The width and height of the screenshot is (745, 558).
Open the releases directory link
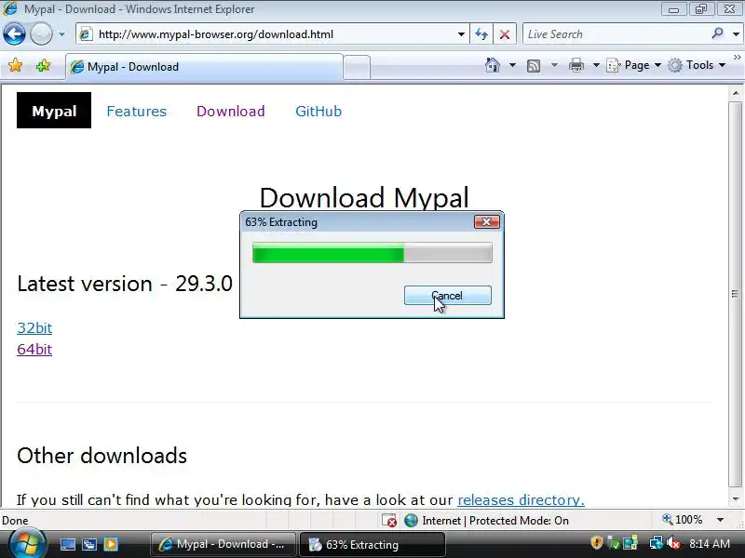coord(521,499)
